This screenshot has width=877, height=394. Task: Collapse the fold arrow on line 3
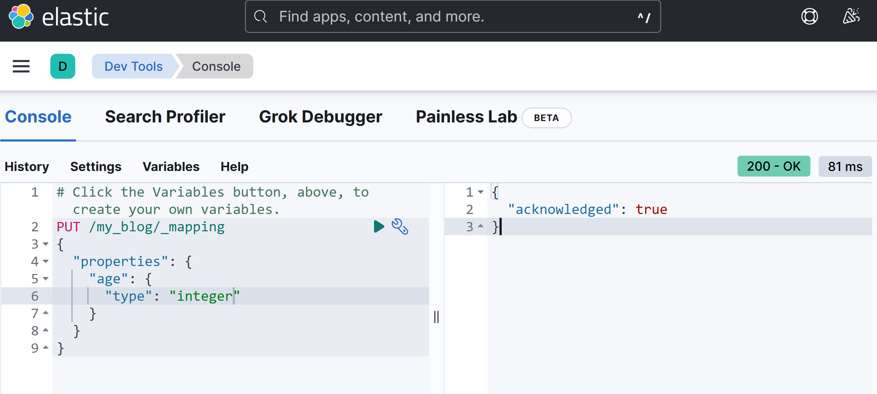(46, 244)
